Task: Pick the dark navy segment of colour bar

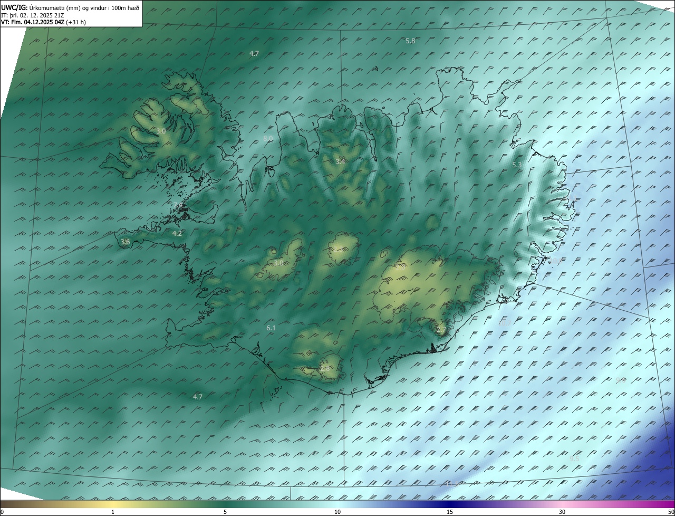Action: tap(450, 504)
